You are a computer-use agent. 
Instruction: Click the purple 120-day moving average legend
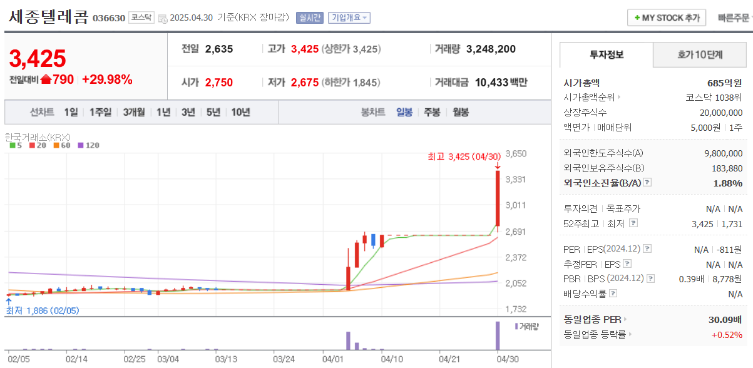pyautogui.click(x=88, y=145)
